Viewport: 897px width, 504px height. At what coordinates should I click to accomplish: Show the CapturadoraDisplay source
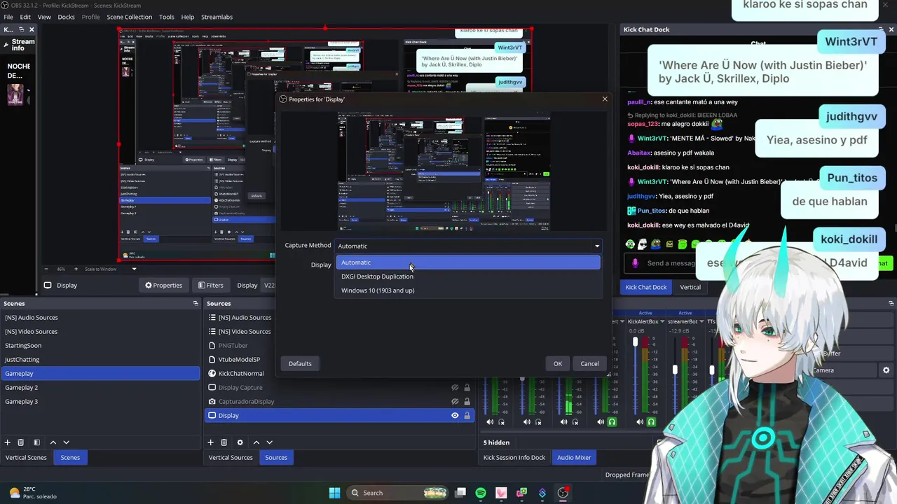[x=455, y=401]
